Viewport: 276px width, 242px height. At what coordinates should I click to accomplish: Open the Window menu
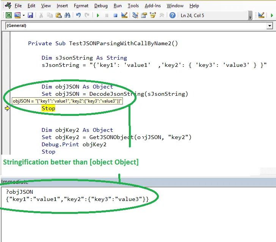tap(175, 6)
